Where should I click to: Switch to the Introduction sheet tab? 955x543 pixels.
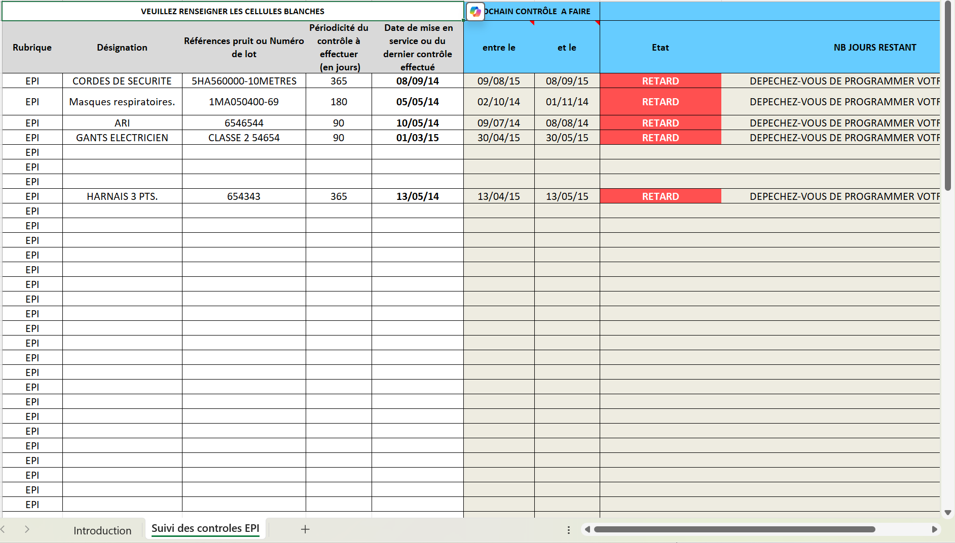click(102, 530)
